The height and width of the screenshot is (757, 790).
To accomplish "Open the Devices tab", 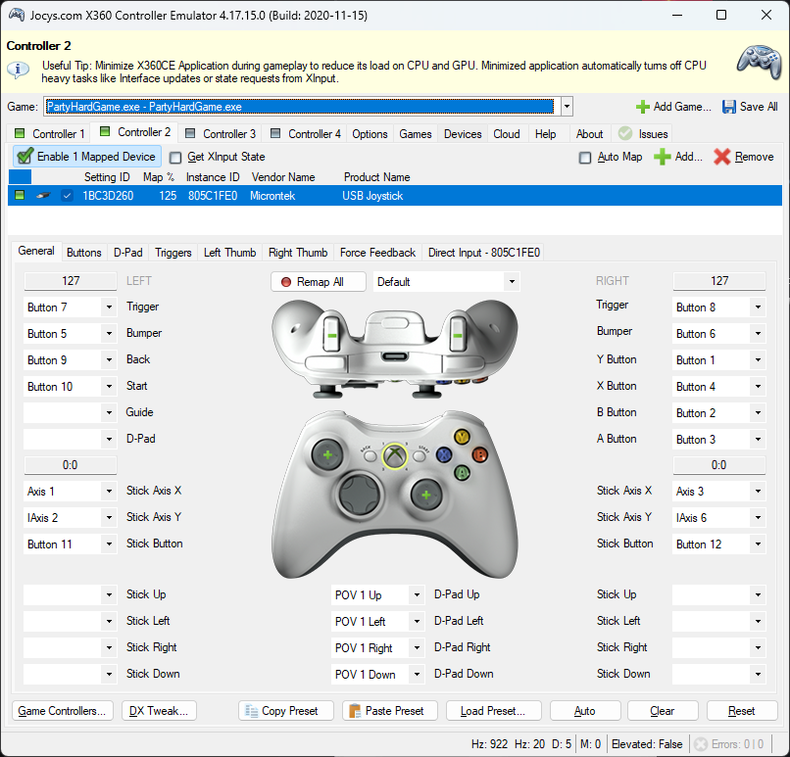I will tap(463, 134).
